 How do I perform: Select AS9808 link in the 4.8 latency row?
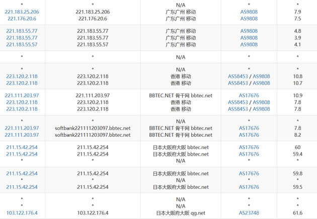click(x=249, y=31)
